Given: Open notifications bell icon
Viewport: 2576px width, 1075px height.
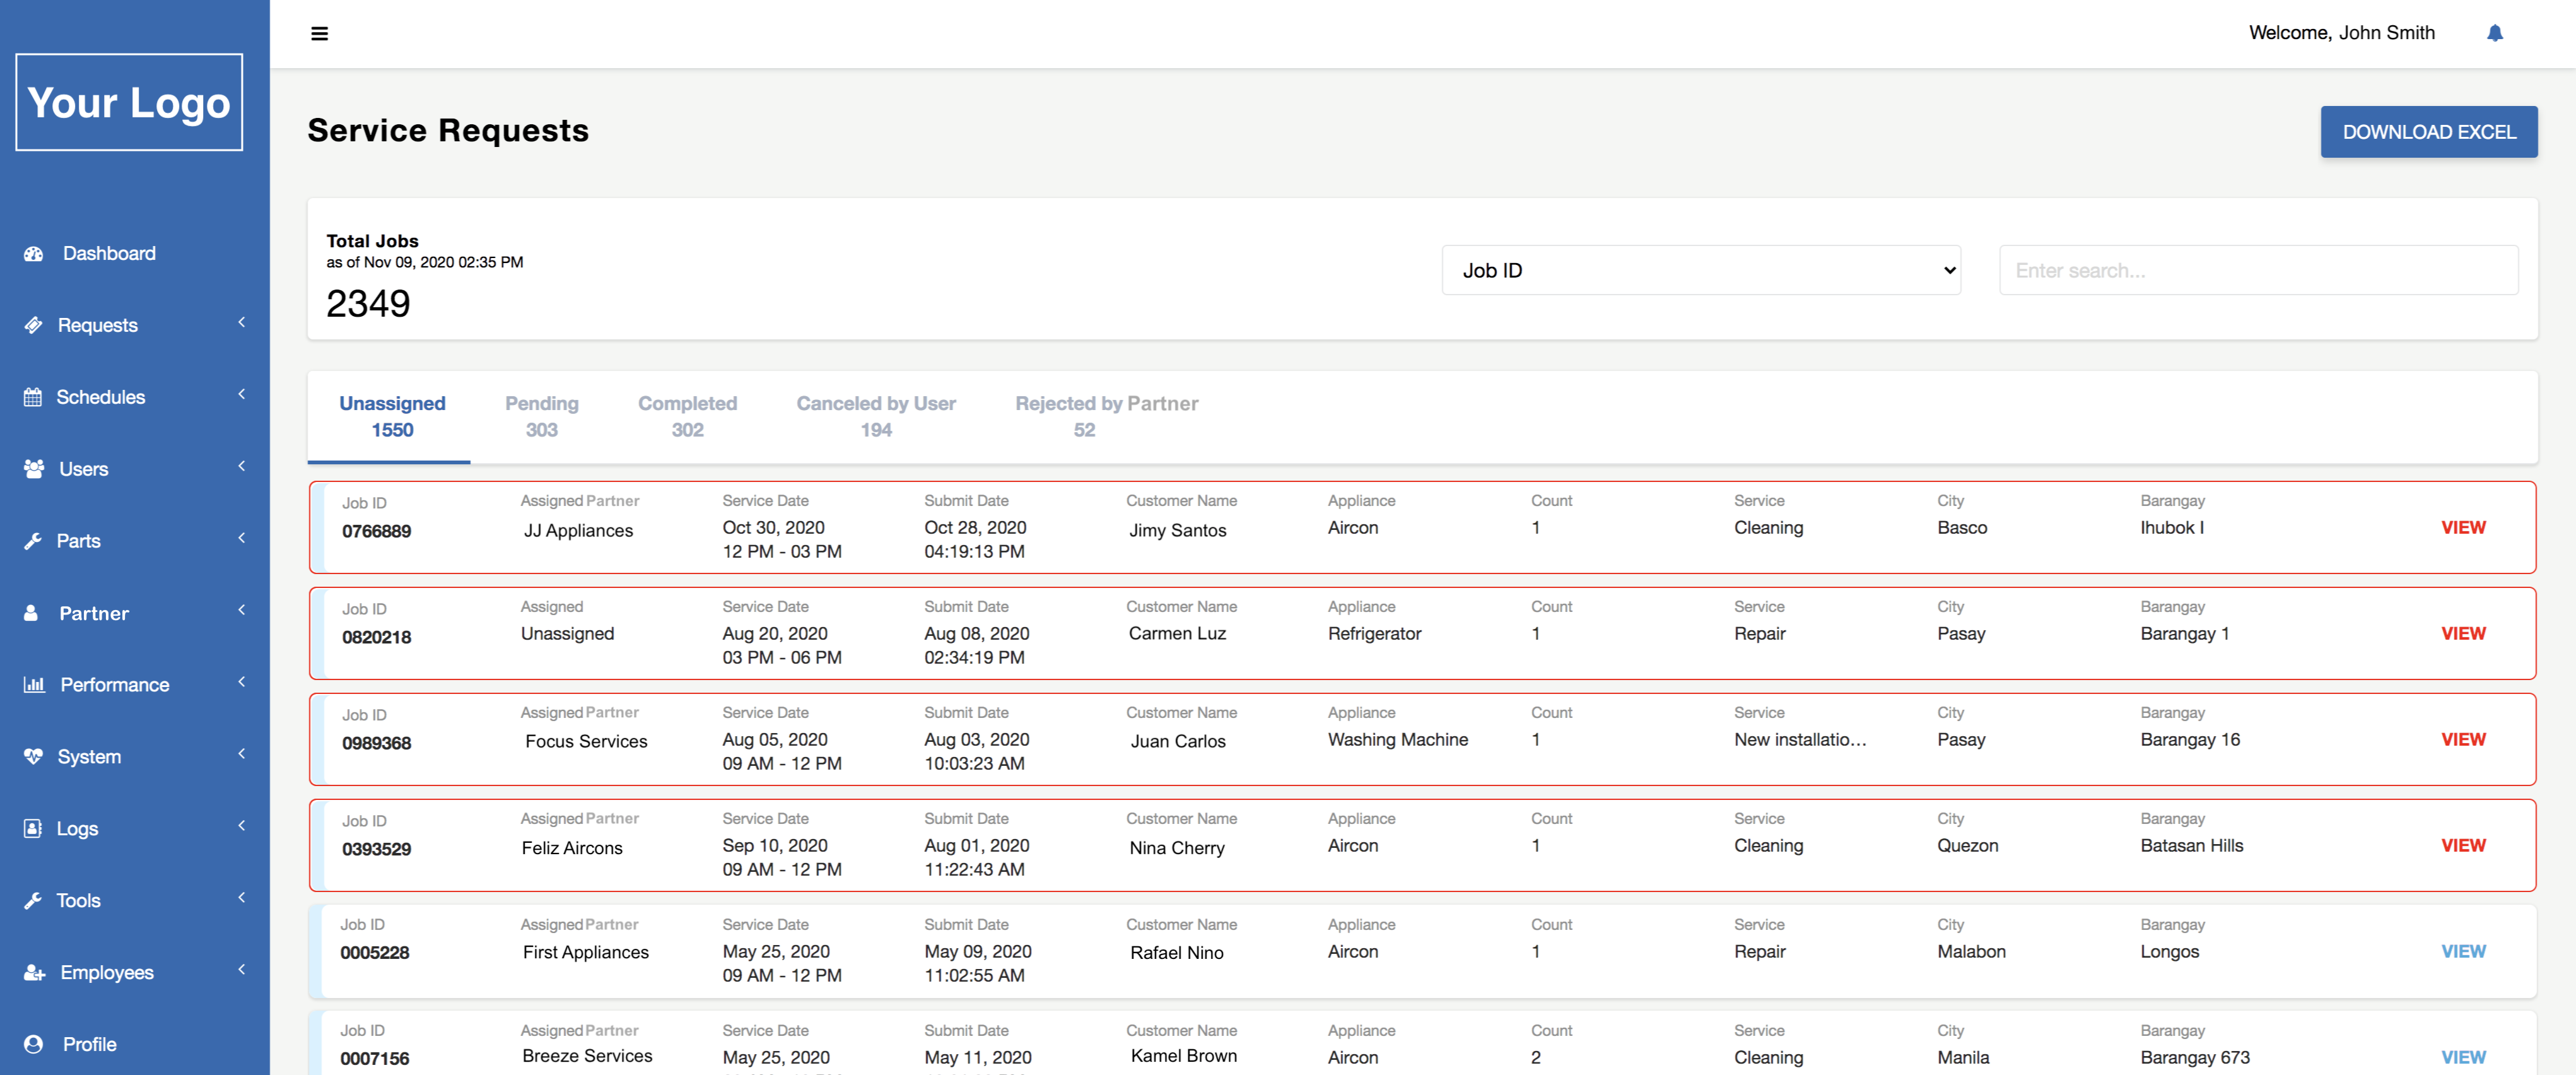Looking at the screenshot, I should (2494, 33).
